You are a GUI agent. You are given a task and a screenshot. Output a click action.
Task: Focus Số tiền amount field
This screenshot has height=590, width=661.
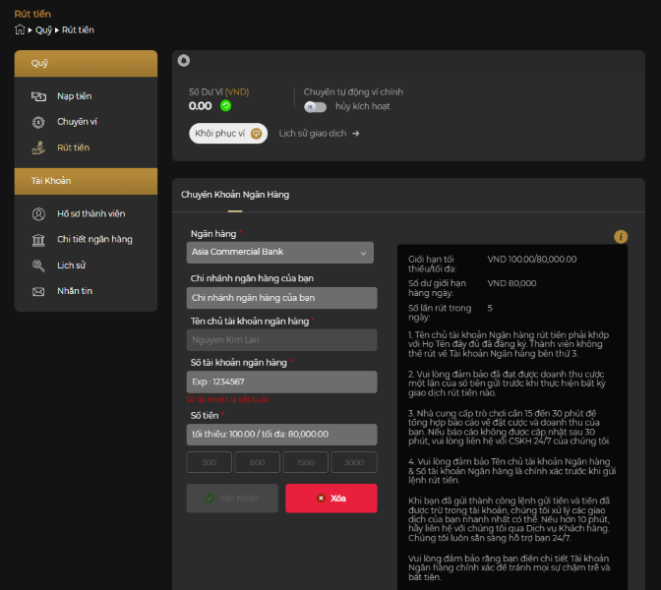281,435
